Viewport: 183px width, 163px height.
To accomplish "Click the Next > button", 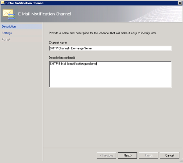I will pyautogui.click(x=127, y=155).
